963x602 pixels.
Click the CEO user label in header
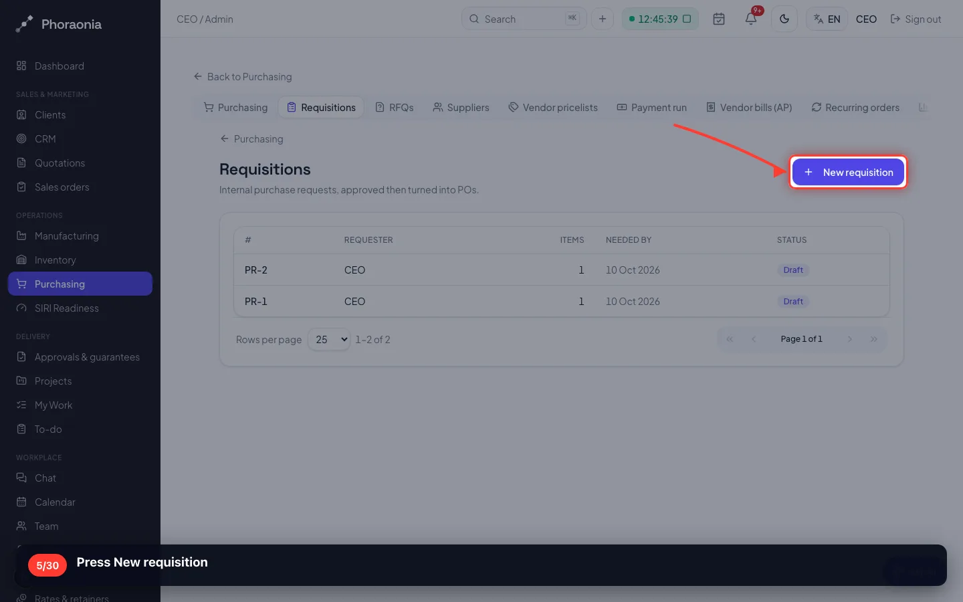[866, 19]
